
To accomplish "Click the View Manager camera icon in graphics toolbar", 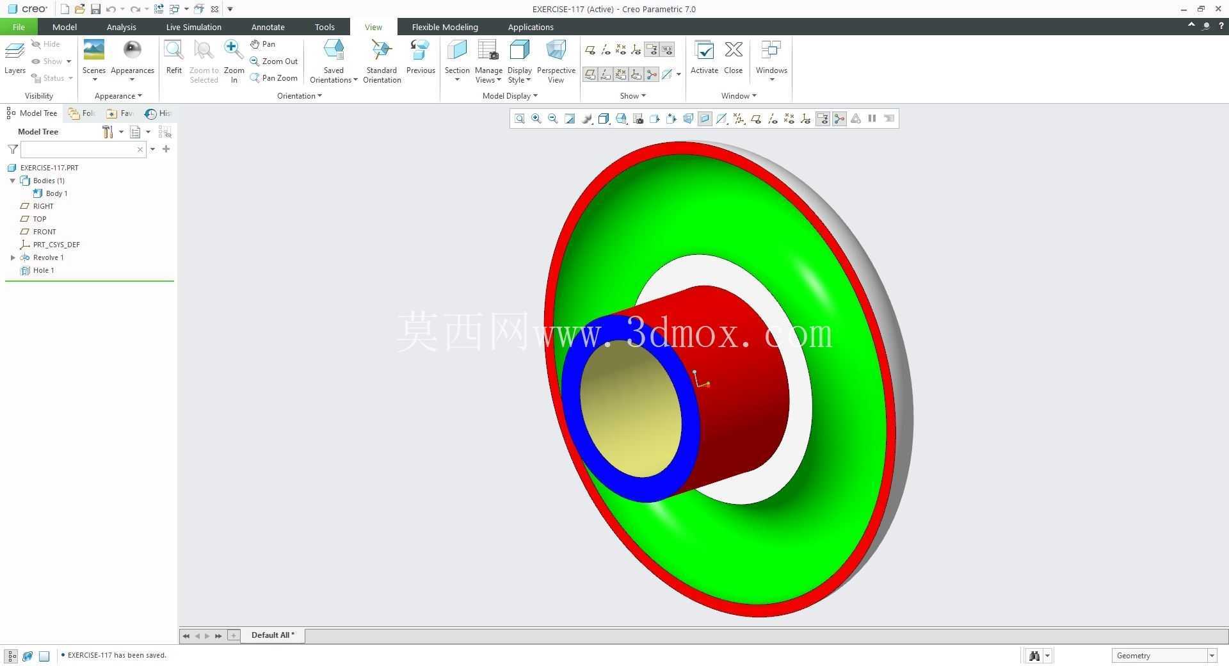I will (638, 118).
